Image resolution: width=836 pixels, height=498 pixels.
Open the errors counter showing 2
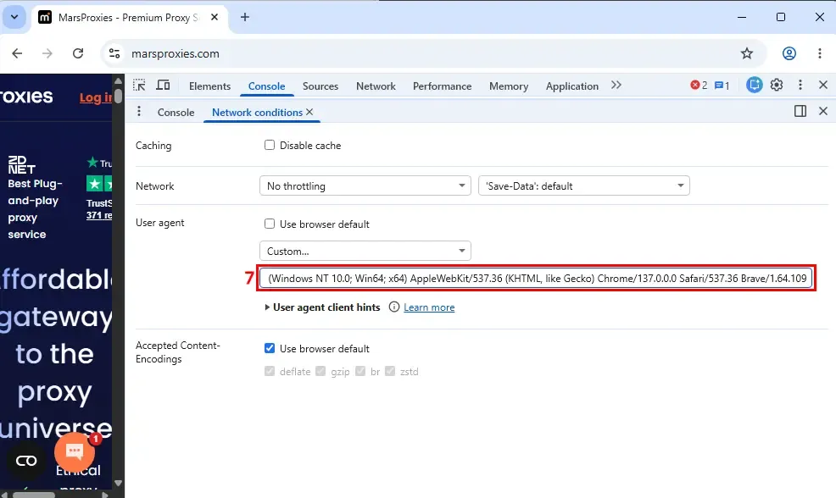point(699,86)
